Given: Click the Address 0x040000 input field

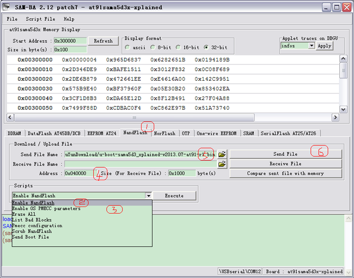Looking at the screenshot, I should pyautogui.click(x=80, y=173).
